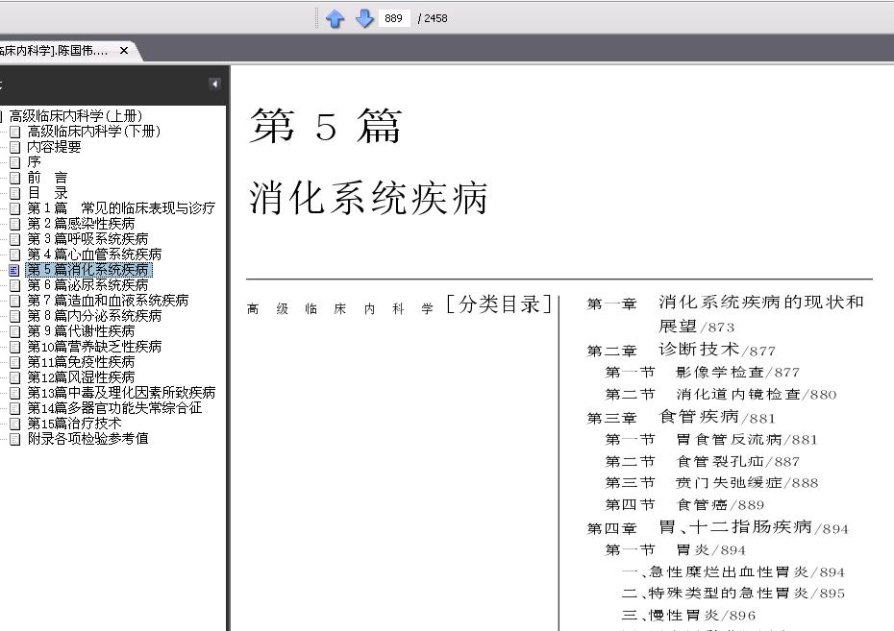Click entry 第二章 诊断技术/877
Image resolution: width=894 pixels, height=631 pixels.
[682, 350]
